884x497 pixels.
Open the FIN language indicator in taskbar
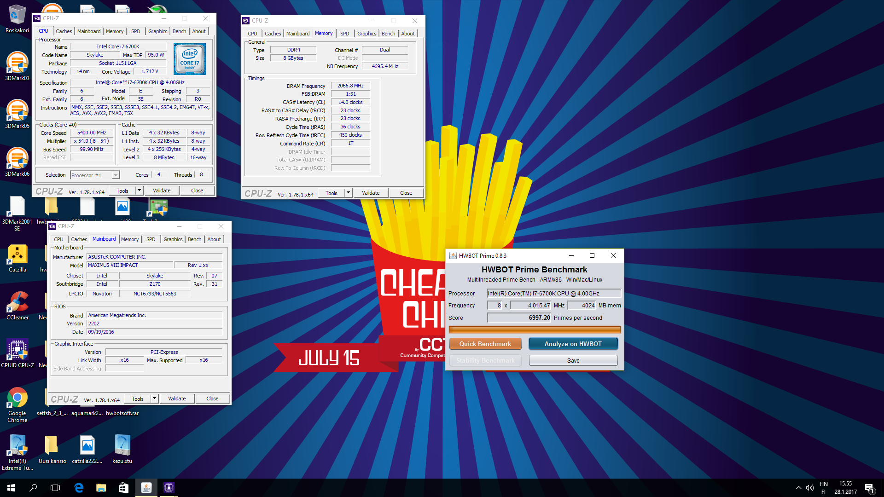824,488
